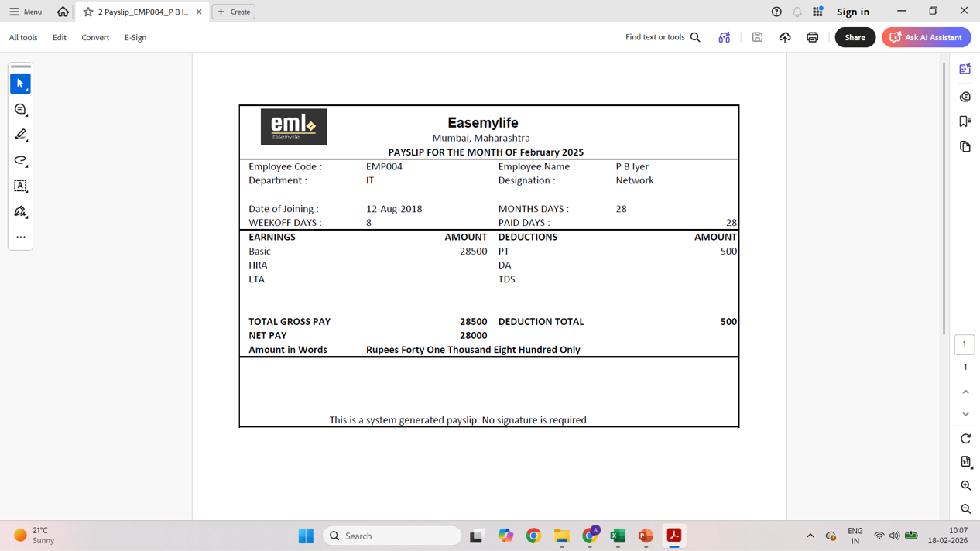Print the payslip document
The image size is (980, 551).
pos(812,37)
